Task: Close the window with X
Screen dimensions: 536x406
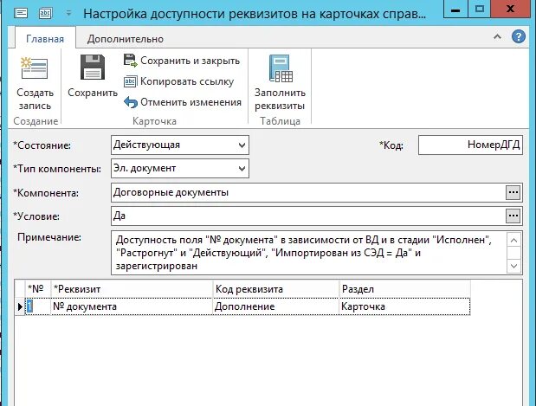Action: coord(512,9)
